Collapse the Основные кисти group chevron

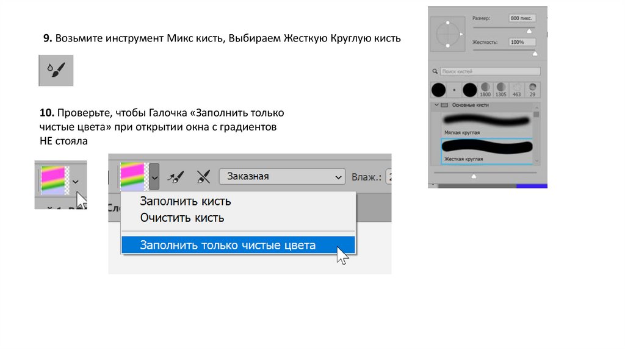click(436, 105)
